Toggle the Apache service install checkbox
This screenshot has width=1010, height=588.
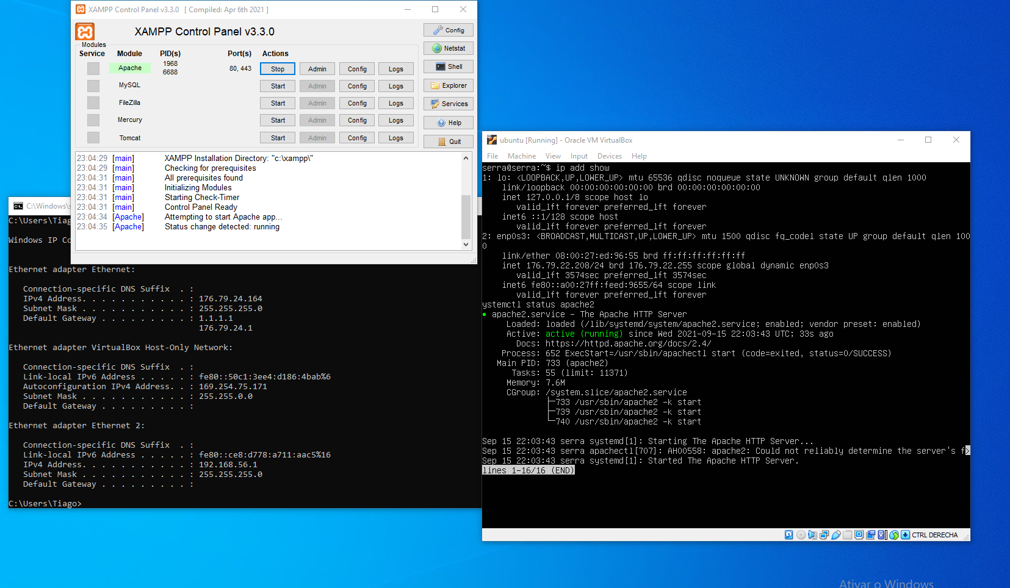93,68
